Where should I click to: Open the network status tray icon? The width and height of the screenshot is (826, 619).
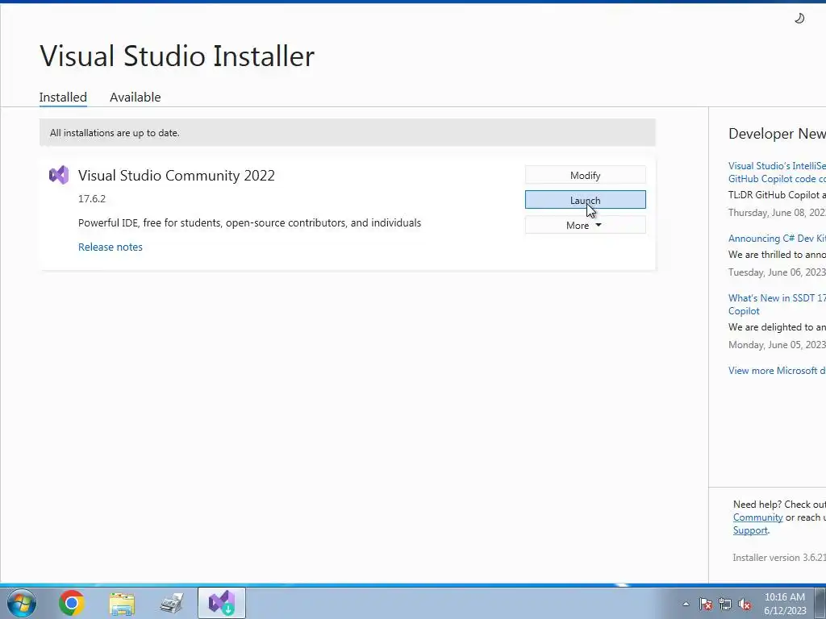pyautogui.click(x=725, y=604)
